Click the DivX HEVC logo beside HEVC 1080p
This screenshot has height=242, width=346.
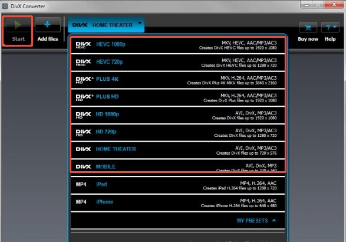(83, 45)
